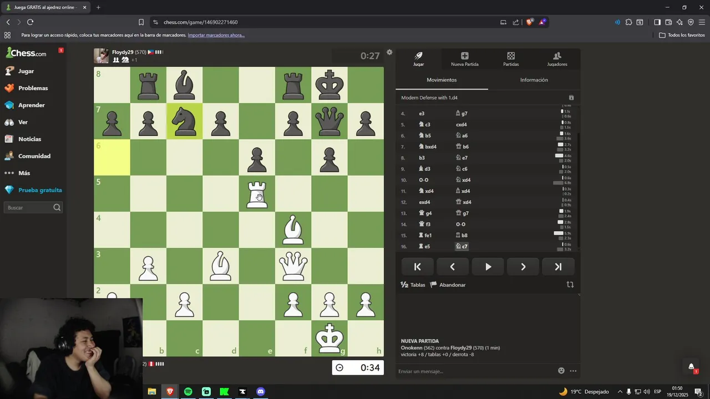The height and width of the screenshot is (399, 710).
Task: Offer a draw with Tablas
Action: pos(413,285)
